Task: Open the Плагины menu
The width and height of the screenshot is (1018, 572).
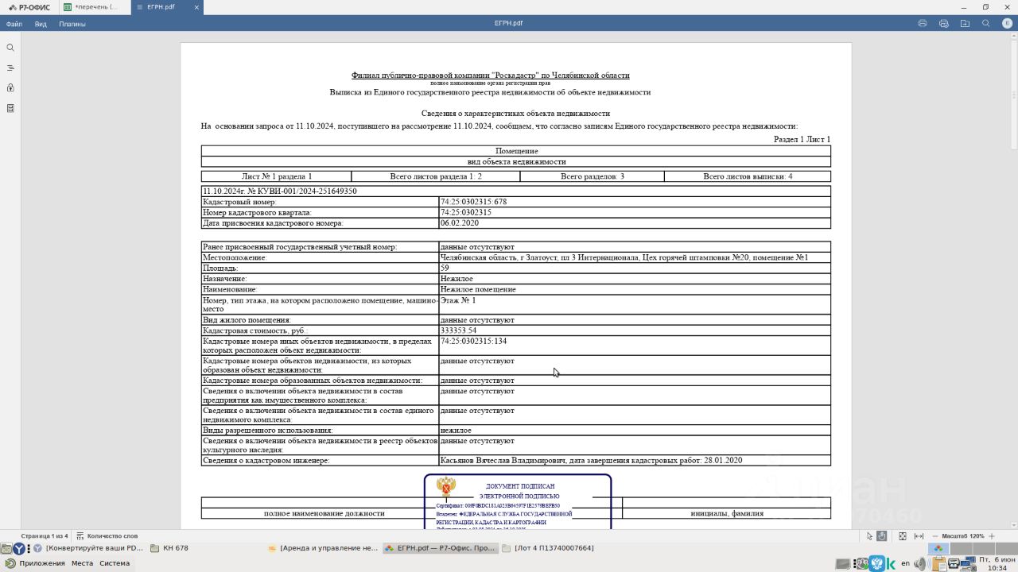Action: click(x=72, y=24)
